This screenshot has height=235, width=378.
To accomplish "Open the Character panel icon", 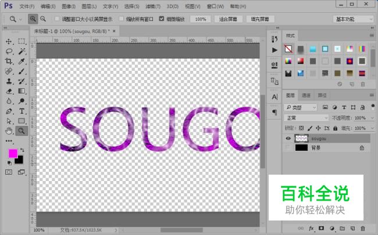I will 274,97.
